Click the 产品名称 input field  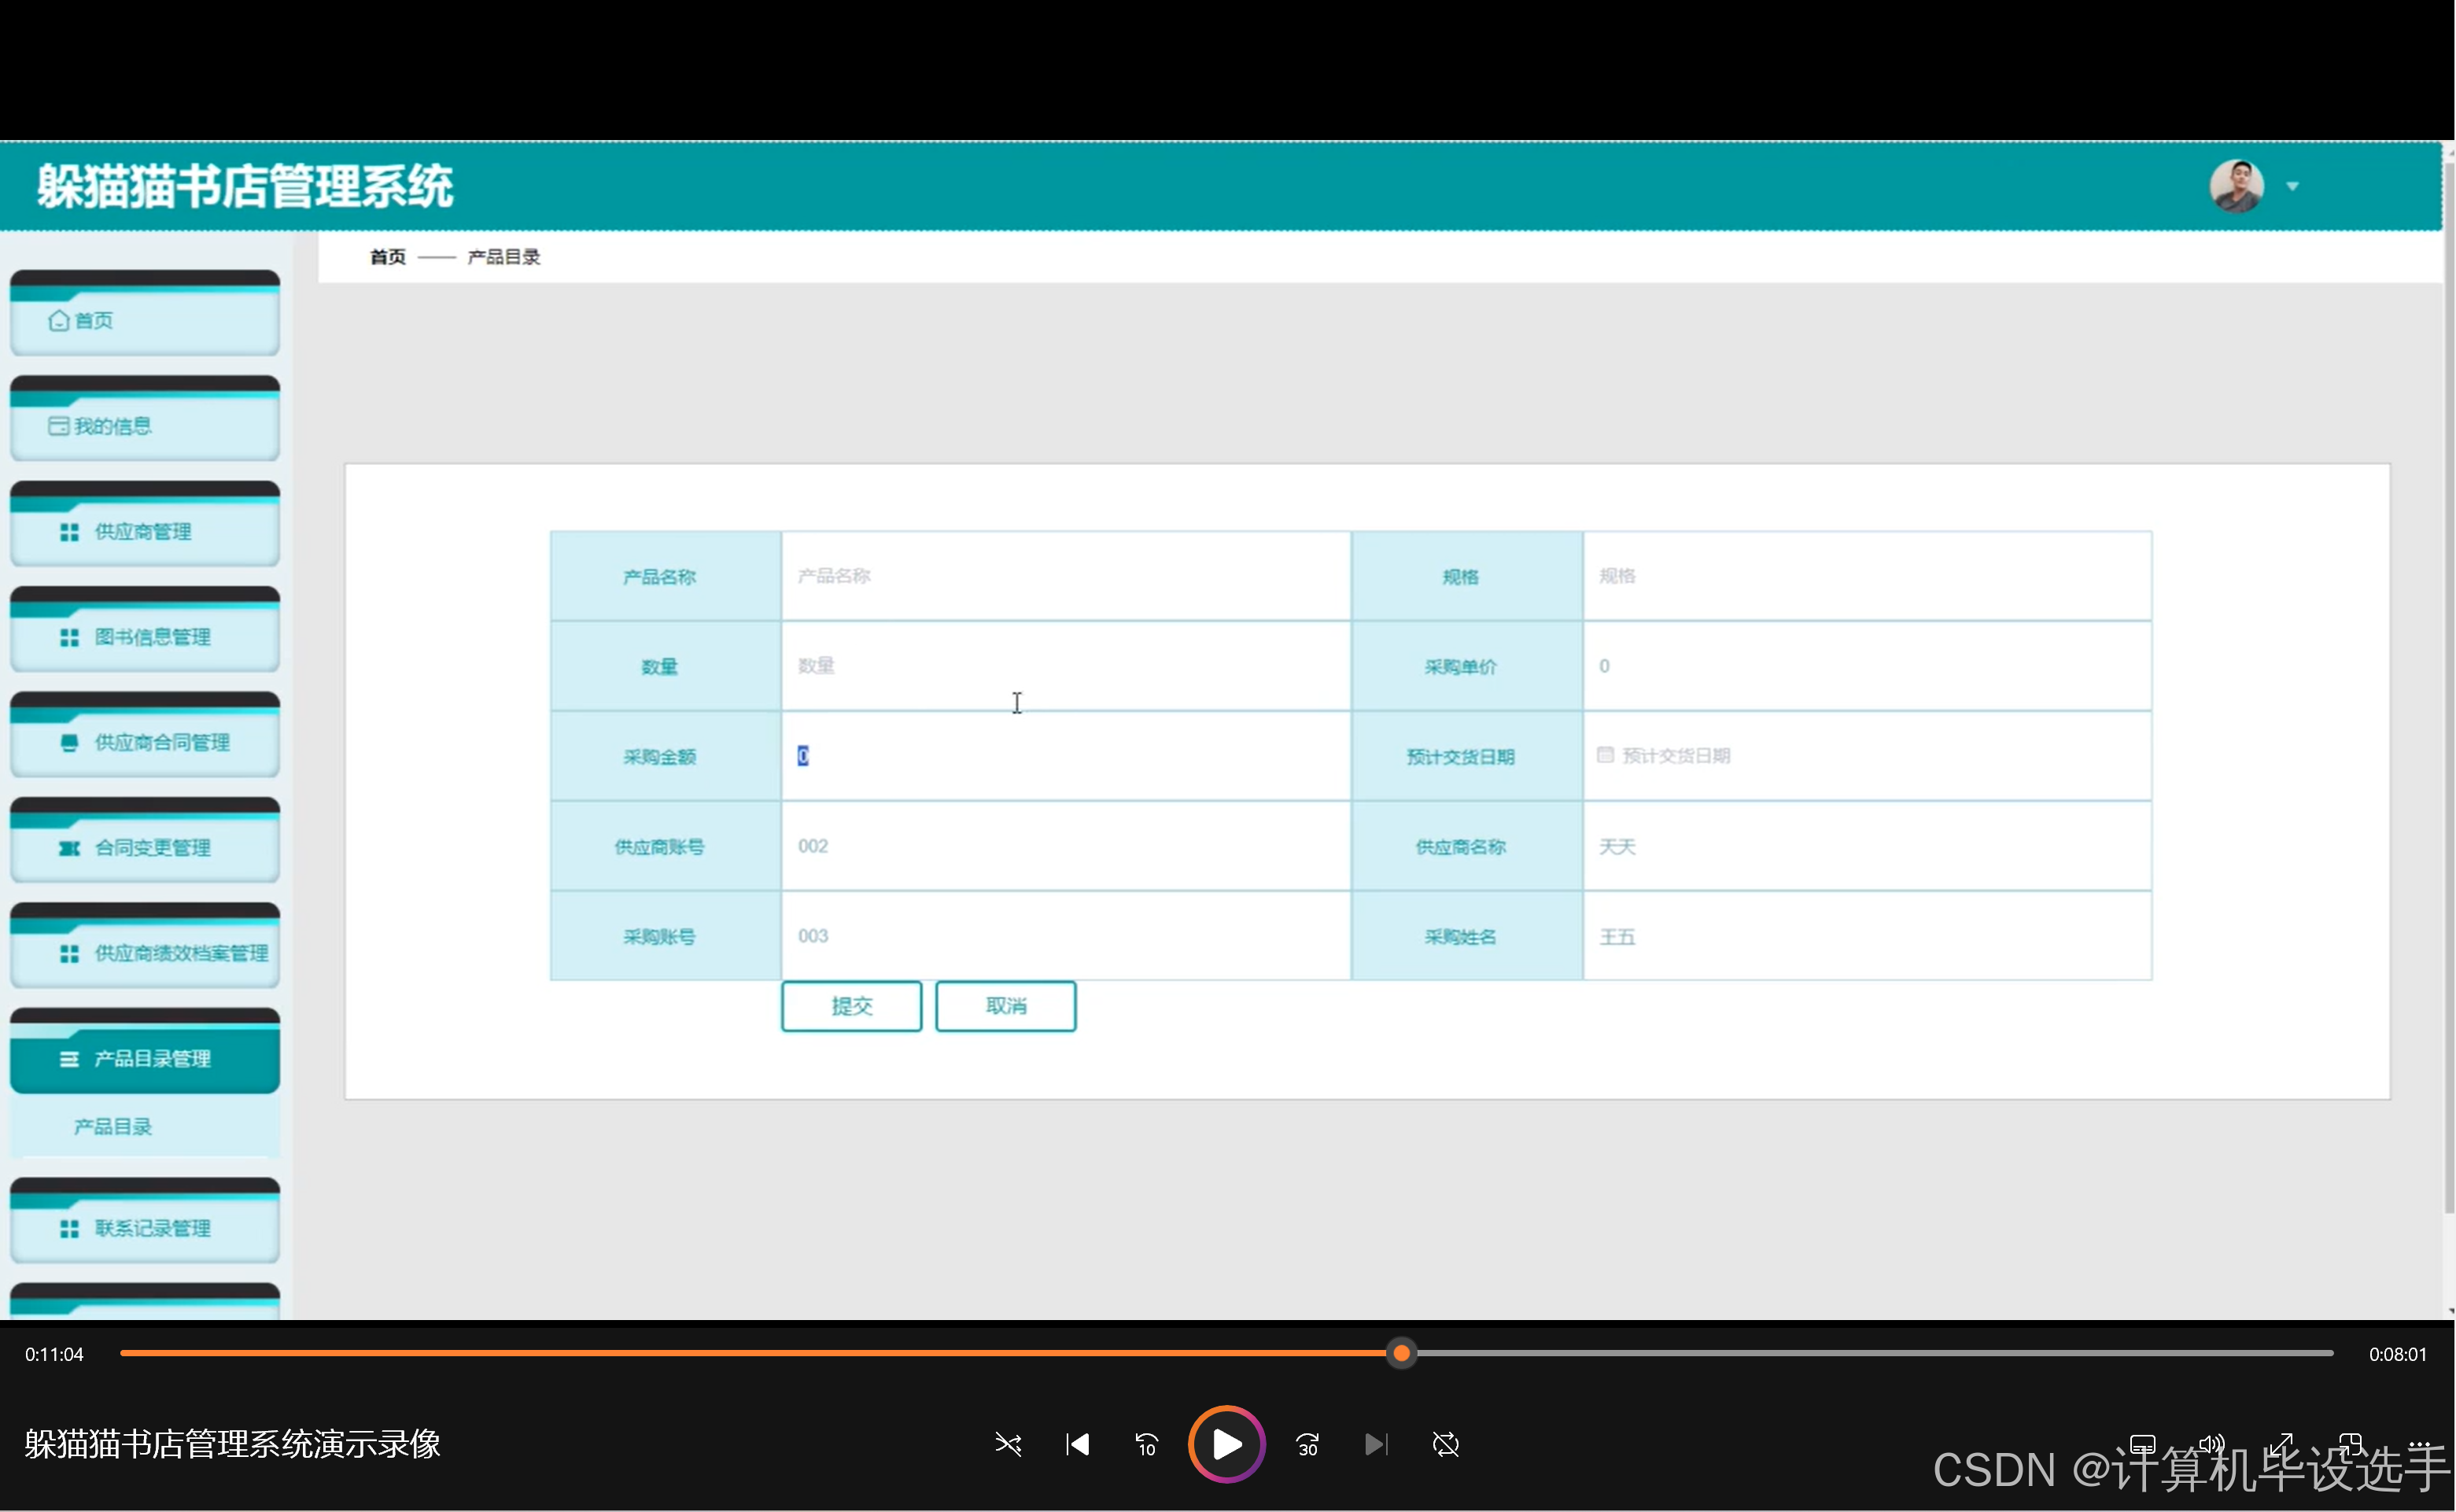click(x=1065, y=576)
